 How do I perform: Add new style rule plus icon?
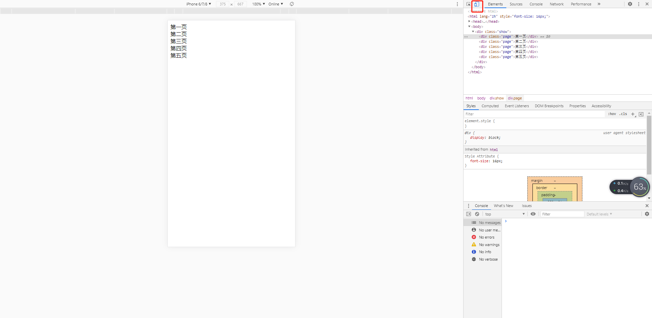pos(633,114)
